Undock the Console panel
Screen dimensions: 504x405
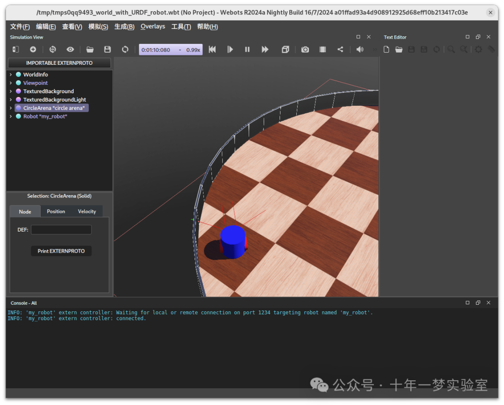478,302
